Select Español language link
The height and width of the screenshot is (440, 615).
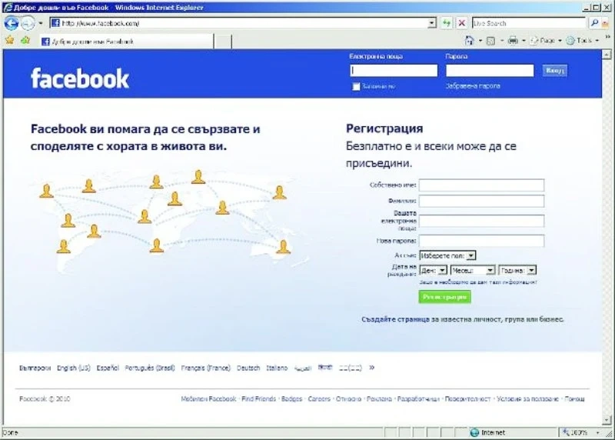point(108,368)
